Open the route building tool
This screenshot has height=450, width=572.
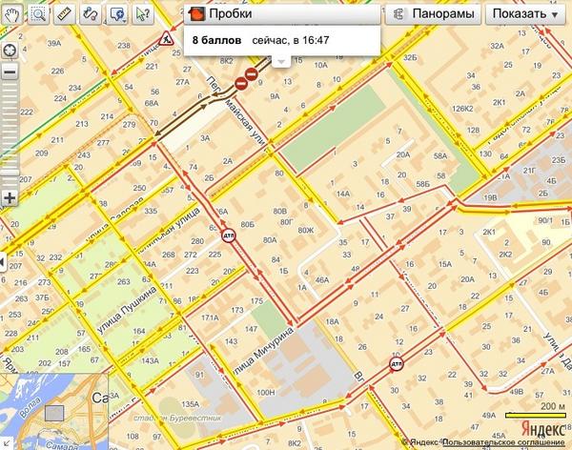coord(91,14)
